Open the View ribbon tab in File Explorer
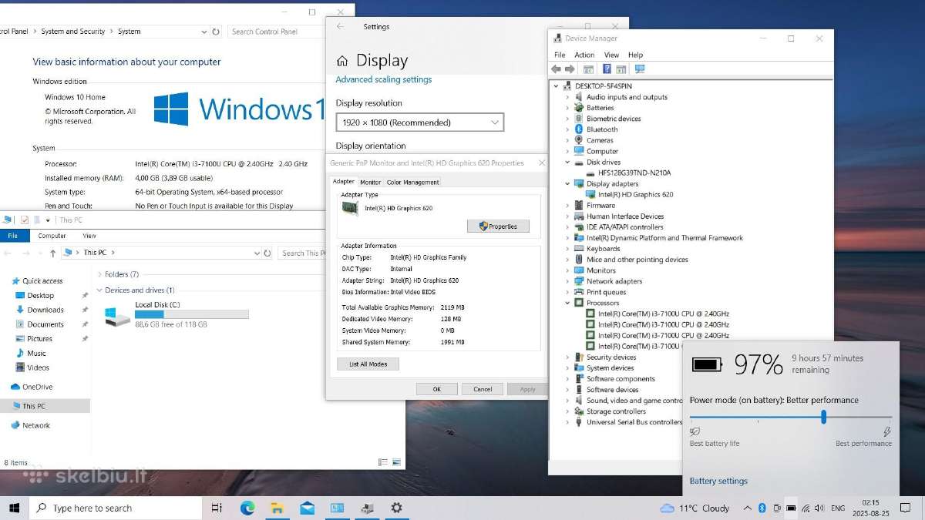This screenshot has width=925, height=520. [89, 236]
